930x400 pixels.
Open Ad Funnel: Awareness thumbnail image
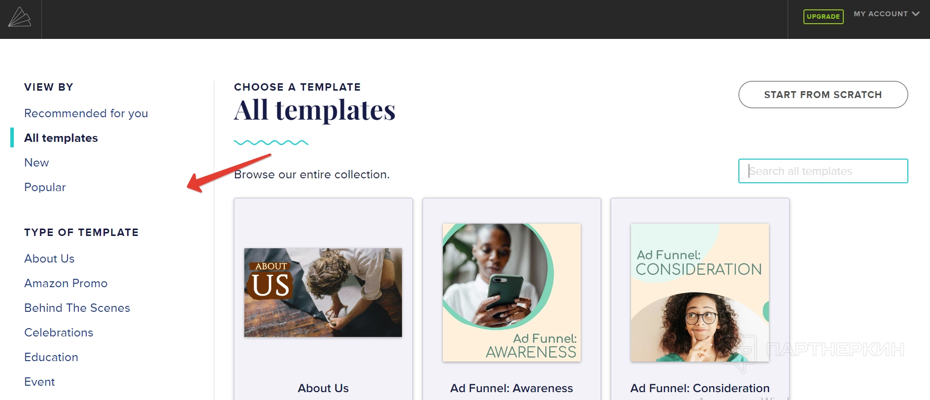point(512,293)
